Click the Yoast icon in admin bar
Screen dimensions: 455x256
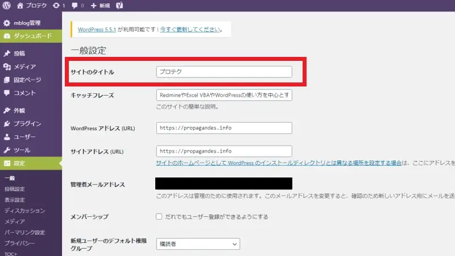pos(121,6)
